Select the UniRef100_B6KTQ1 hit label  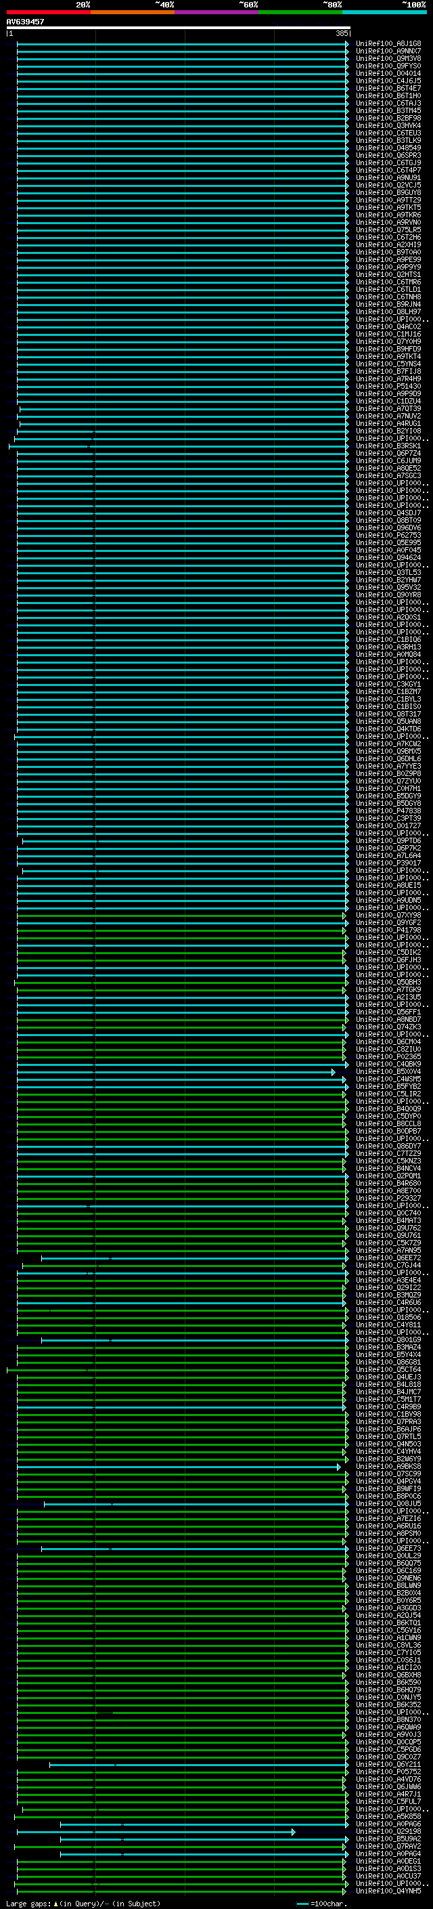[388, 1623]
